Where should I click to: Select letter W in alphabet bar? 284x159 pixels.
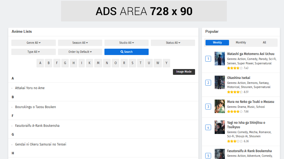click(x=158, y=63)
